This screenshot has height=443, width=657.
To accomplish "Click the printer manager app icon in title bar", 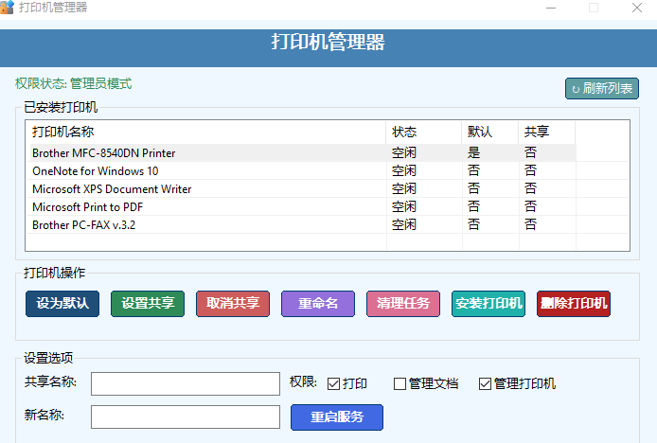I will tap(7, 8).
